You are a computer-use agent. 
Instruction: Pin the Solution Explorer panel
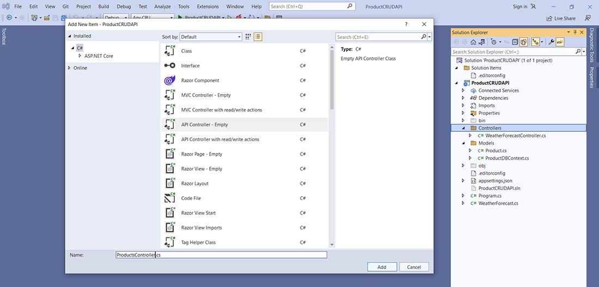575,33
